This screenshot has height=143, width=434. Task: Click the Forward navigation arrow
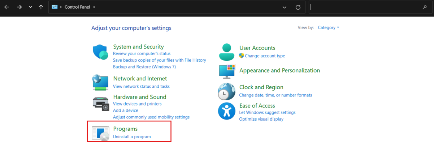point(19,7)
